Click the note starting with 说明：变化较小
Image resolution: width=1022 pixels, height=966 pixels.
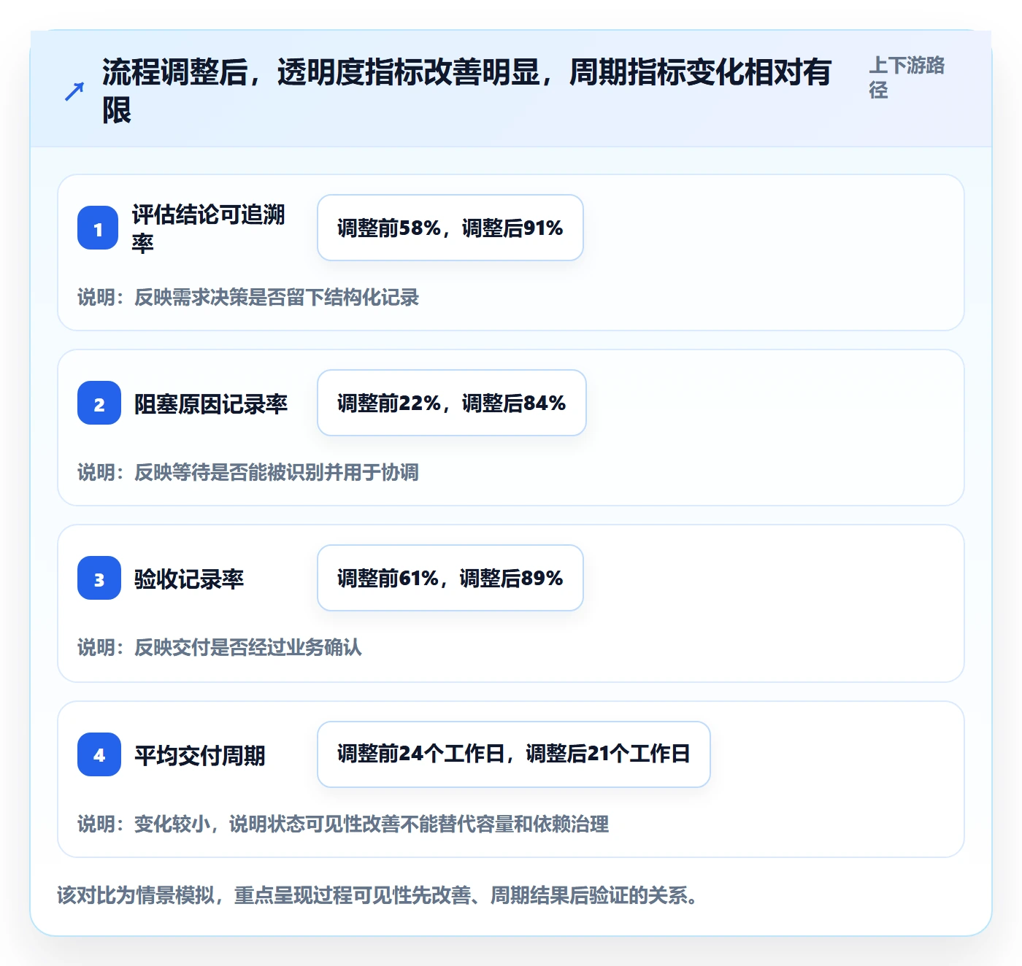pyautogui.click(x=343, y=824)
